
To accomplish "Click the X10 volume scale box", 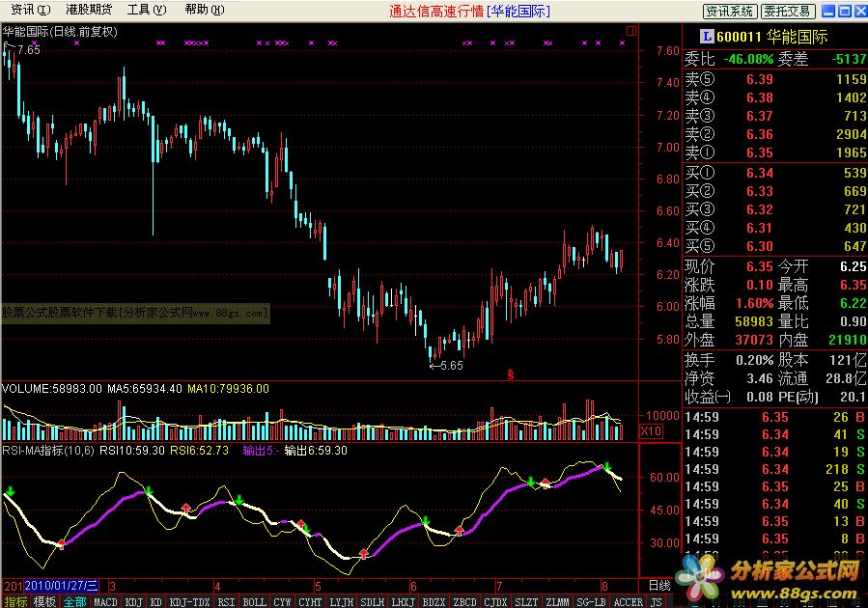I will [652, 431].
